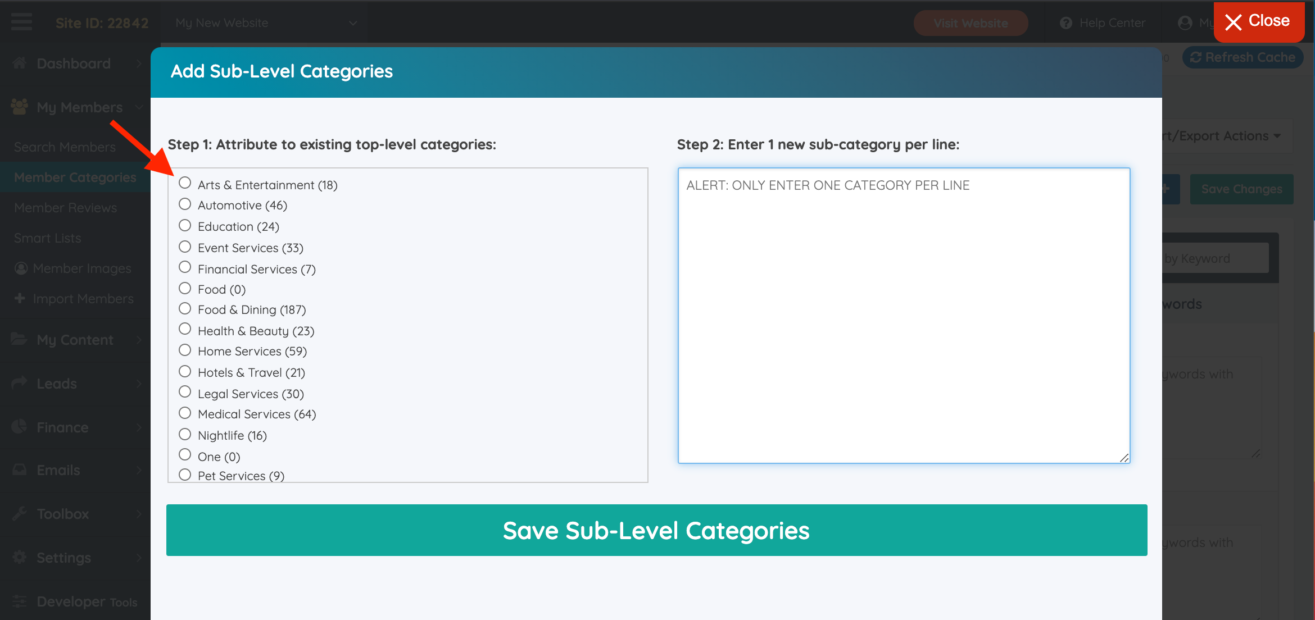Select the Food & Dining radio button
Image resolution: width=1315 pixels, height=620 pixels.
pyautogui.click(x=185, y=308)
